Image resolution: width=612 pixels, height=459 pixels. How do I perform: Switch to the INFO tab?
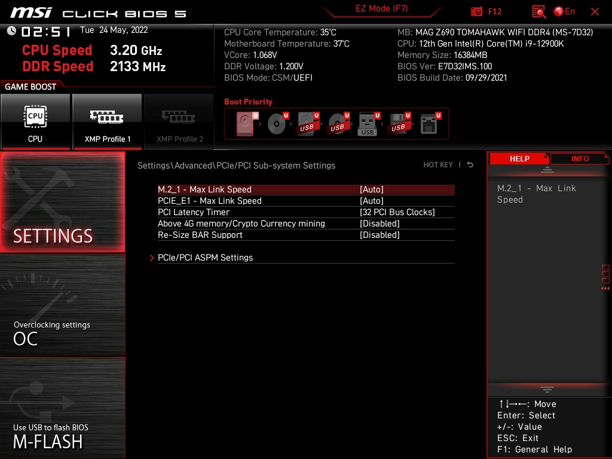tap(580, 158)
